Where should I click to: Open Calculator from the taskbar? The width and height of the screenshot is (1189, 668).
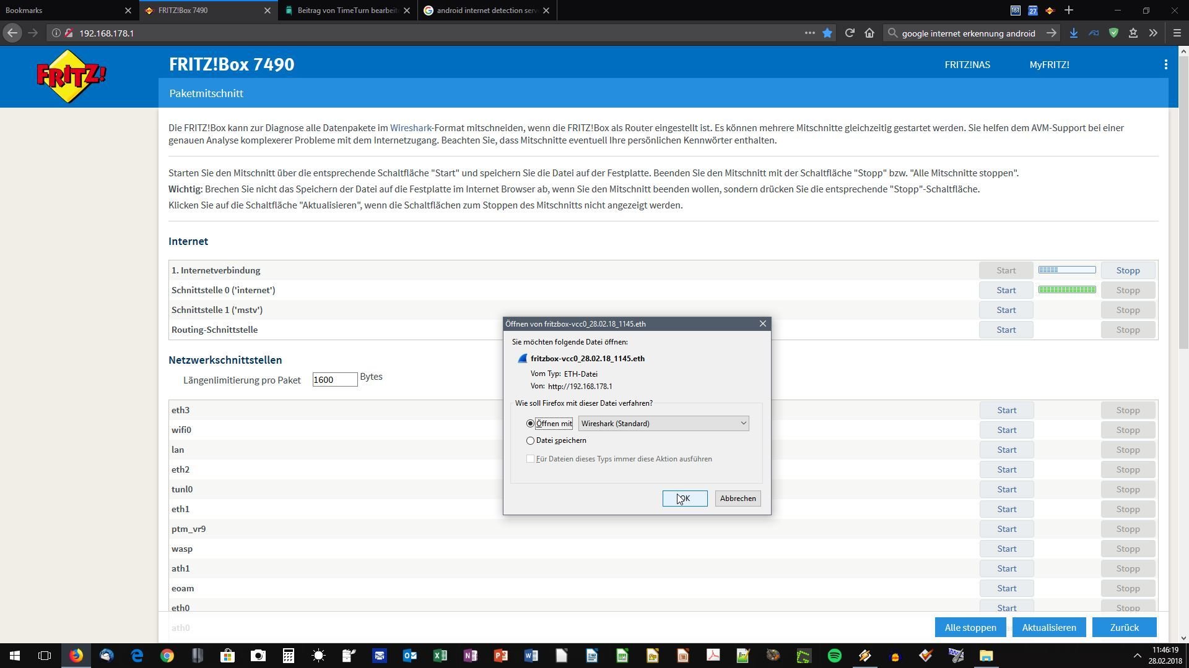pyautogui.click(x=288, y=655)
